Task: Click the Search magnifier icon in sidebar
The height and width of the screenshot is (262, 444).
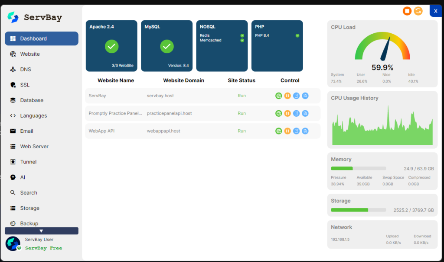Action: (x=13, y=192)
